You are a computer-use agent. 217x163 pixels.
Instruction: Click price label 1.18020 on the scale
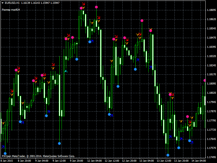click(x=211, y=93)
